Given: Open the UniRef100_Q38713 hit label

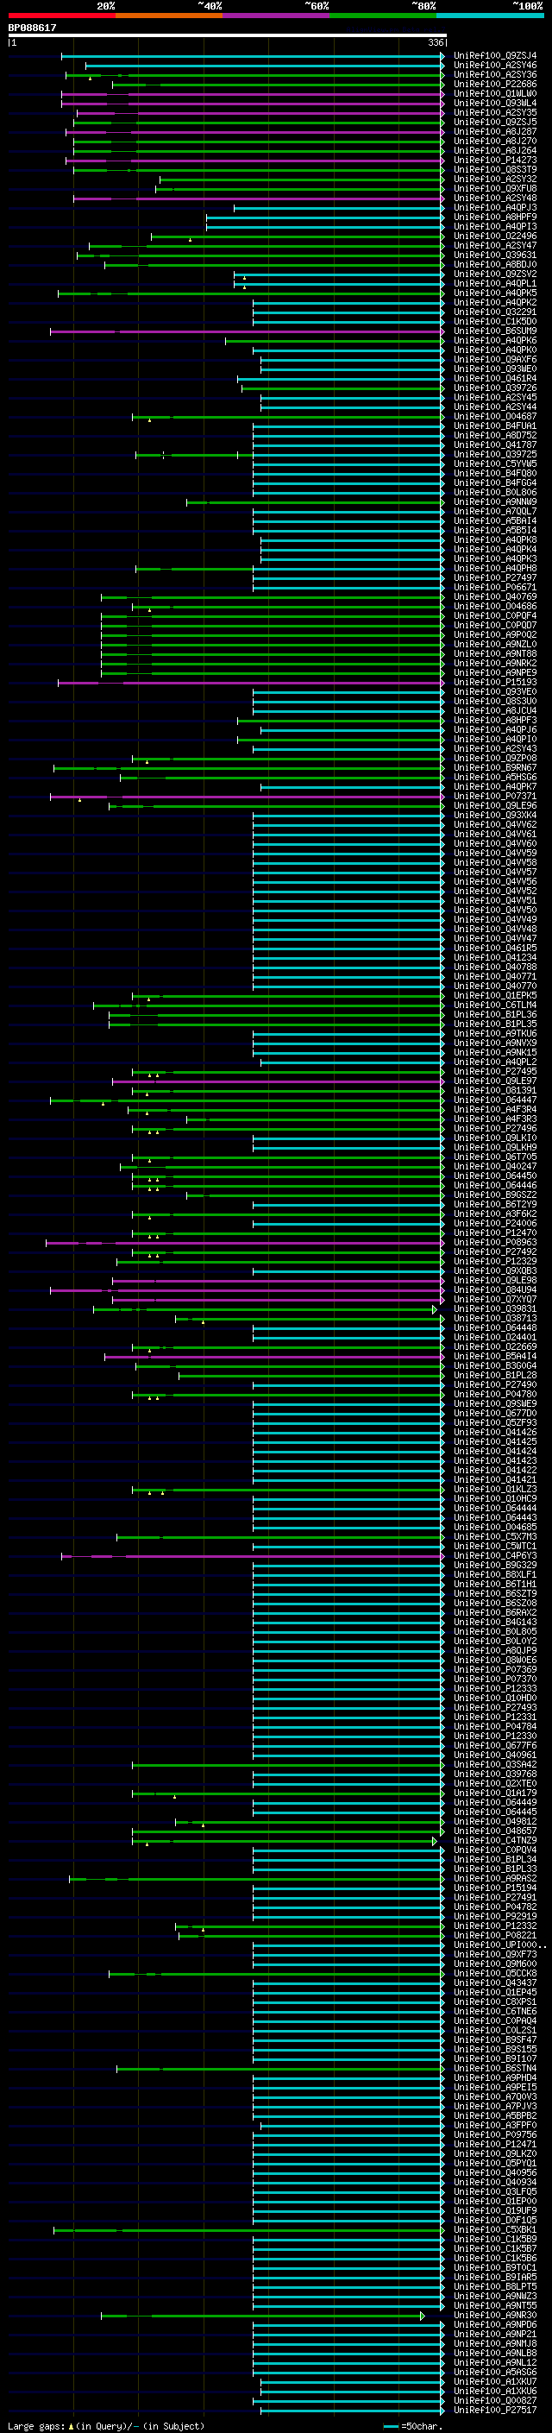Looking at the screenshot, I should click(x=495, y=1319).
